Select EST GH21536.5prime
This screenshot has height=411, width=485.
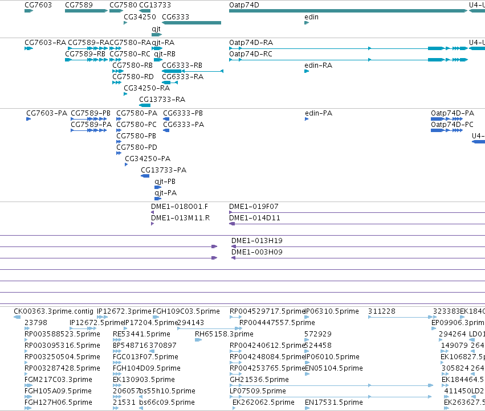(259, 380)
